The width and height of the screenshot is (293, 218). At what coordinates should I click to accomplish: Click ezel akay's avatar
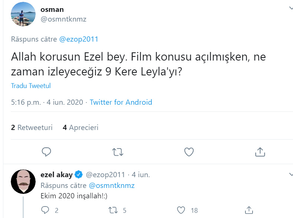click(x=23, y=182)
